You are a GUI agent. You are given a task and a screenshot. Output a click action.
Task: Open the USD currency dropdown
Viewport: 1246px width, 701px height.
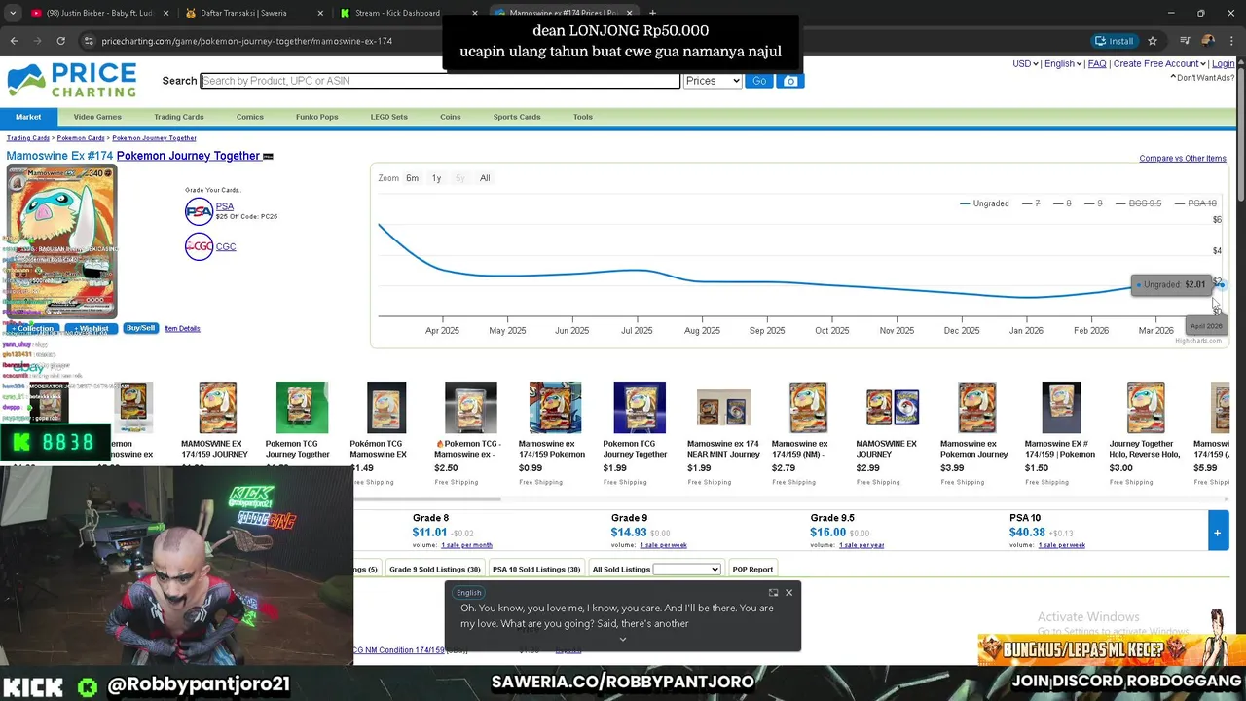point(1025,63)
